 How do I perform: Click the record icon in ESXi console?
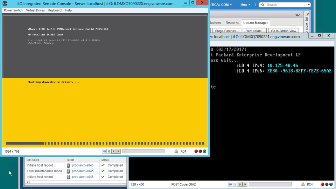[118, 151]
